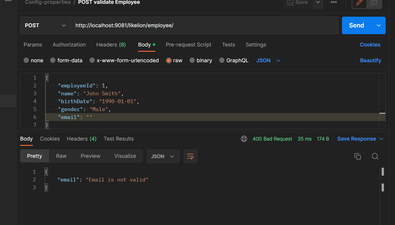Image resolution: width=395 pixels, height=225 pixels.
Task: Copy the response body using the copy icon
Action: (358, 156)
